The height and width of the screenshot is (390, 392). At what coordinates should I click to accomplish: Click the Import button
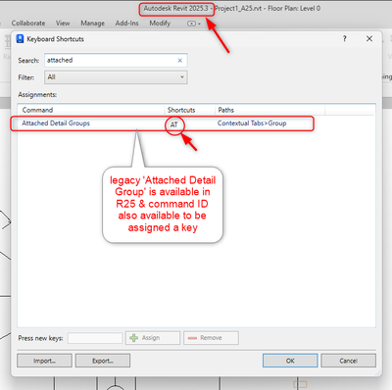pyautogui.click(x=44, y=361)
